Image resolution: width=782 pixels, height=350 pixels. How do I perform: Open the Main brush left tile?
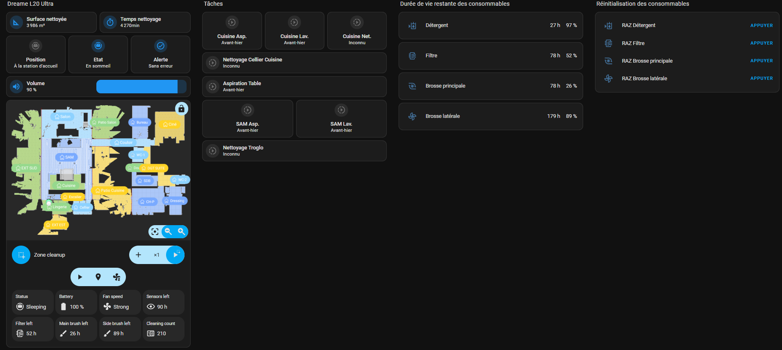76,329
